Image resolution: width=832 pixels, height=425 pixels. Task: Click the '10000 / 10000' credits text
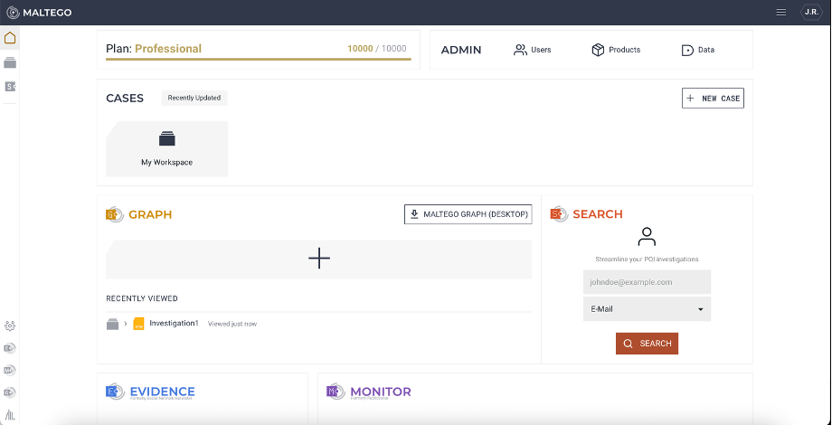click(x=377, y=49)
